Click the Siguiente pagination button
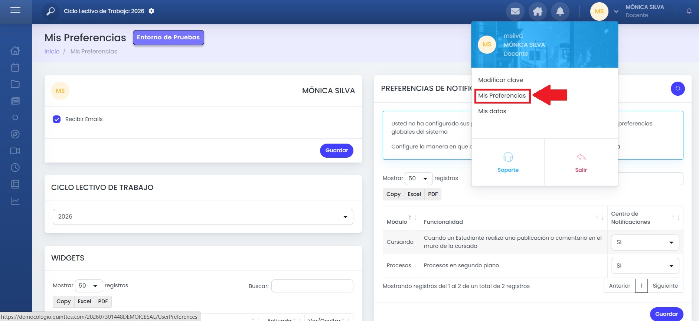The image size is (699, 321). 665,286
